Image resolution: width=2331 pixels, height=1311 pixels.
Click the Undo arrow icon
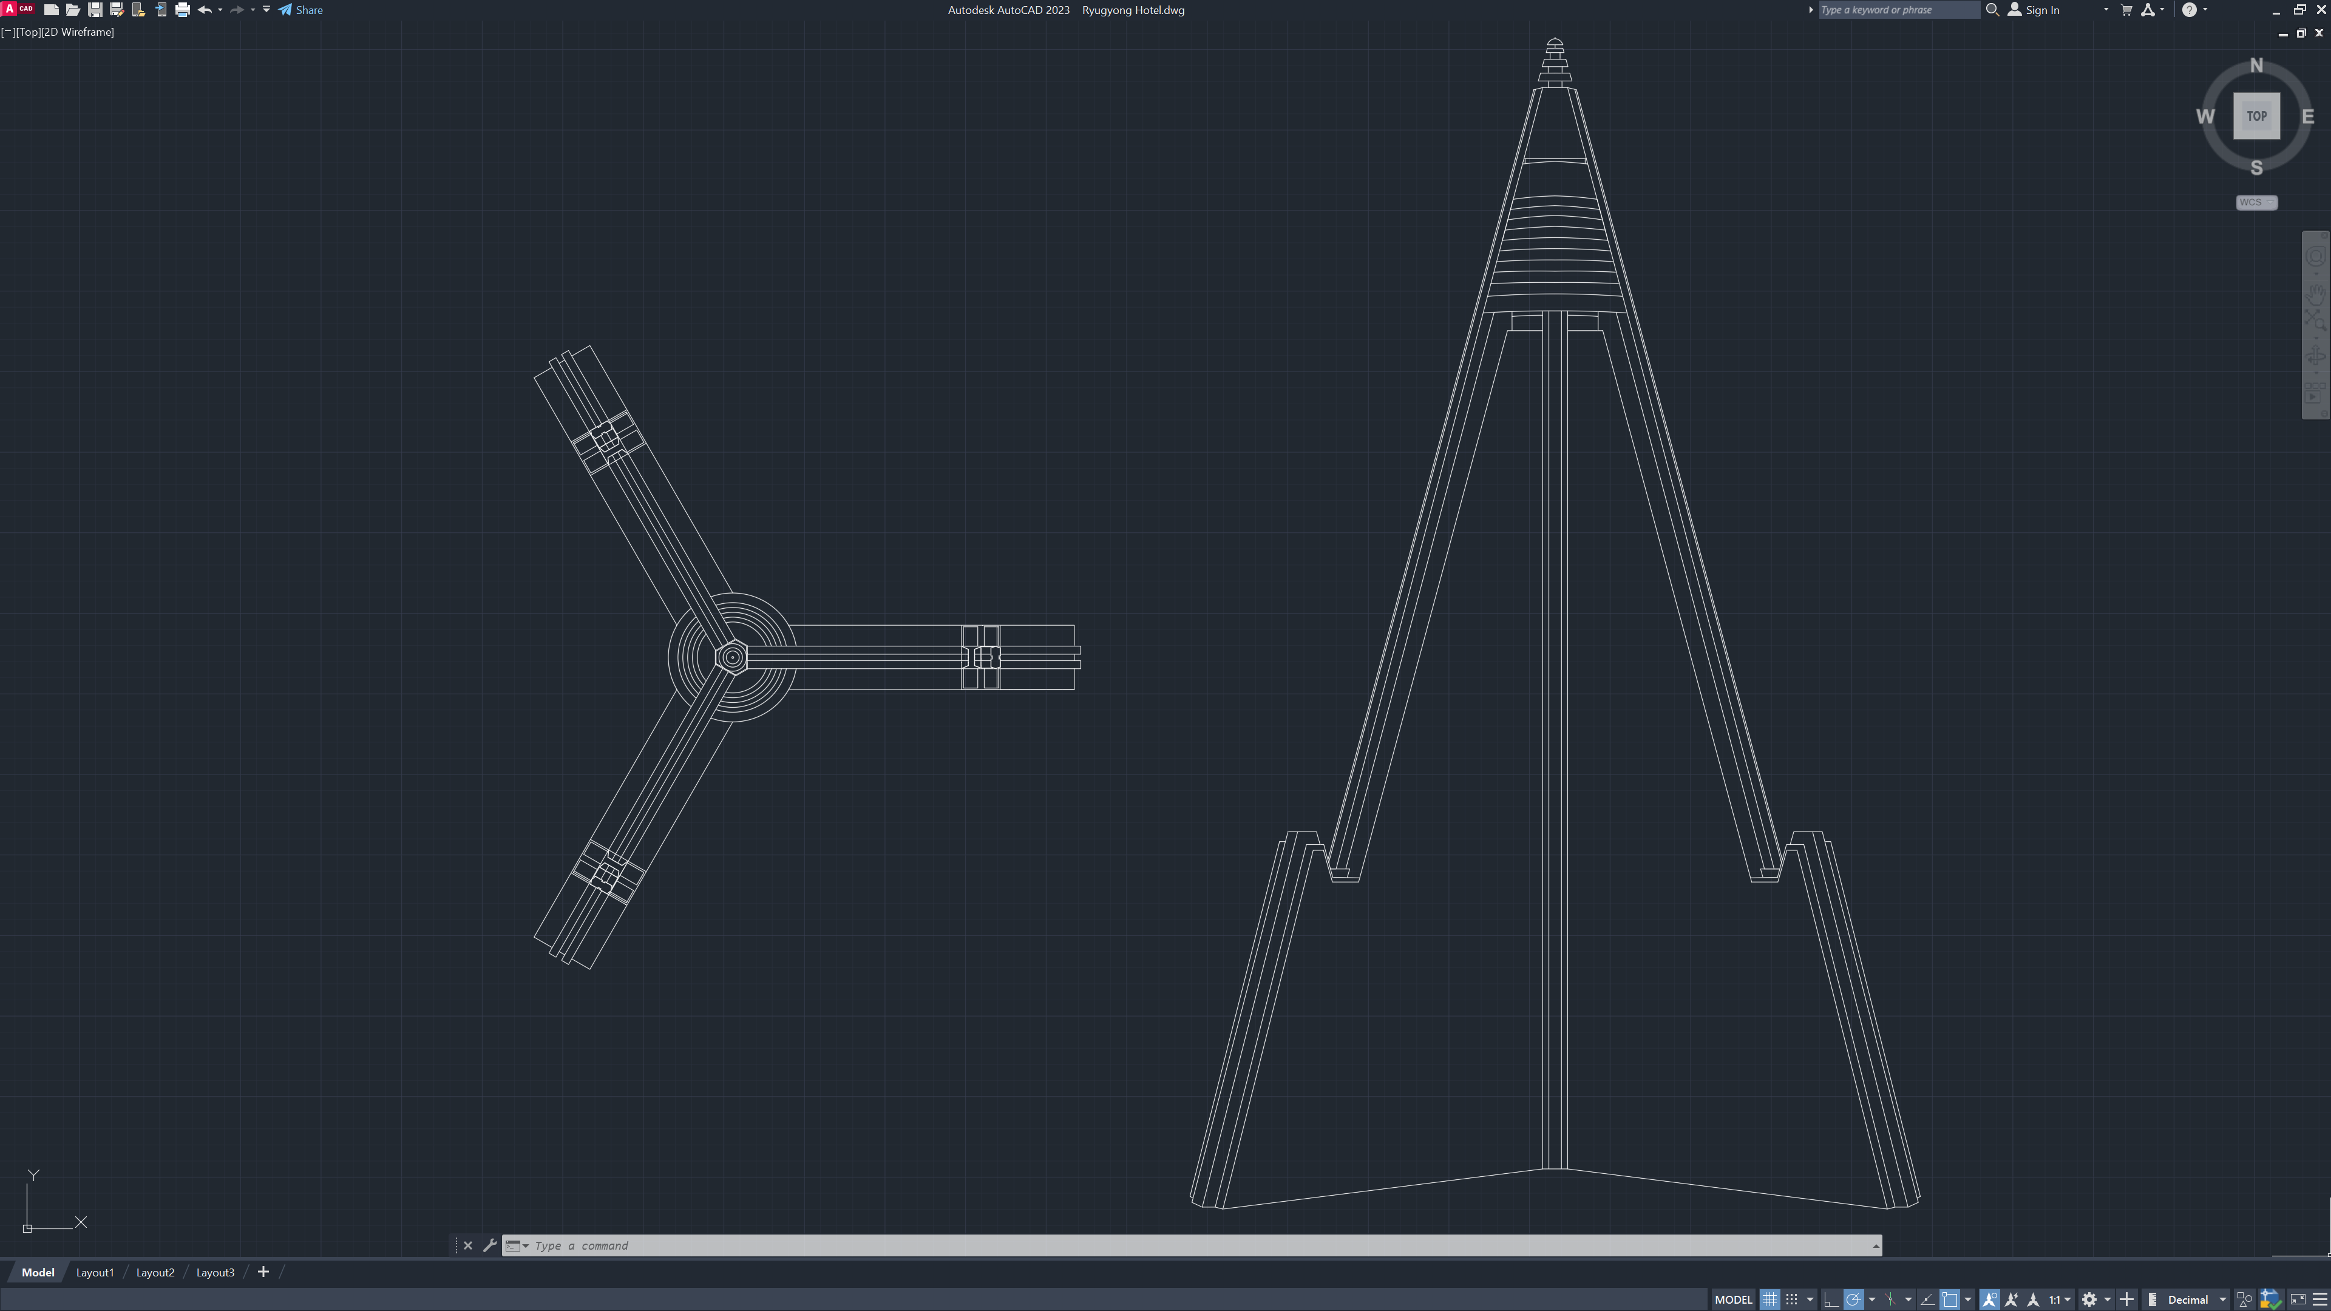(x=205, y=10)
